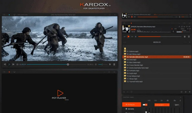
Task: Toggle the orange pin dot in bottom player
Action: [9, 72]
